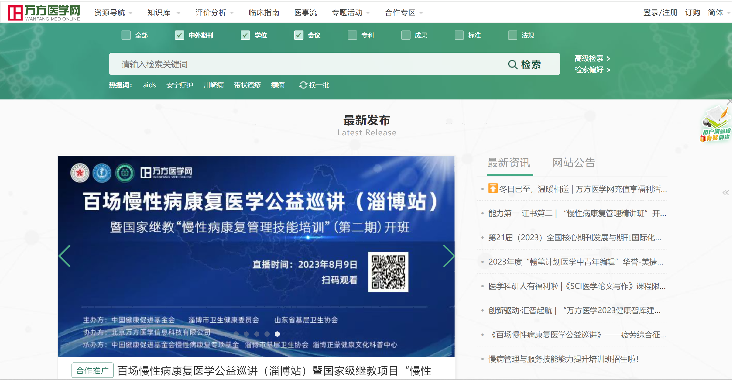
Task: Uncheck the 学位 checkbox
Action: click(245, 35)
